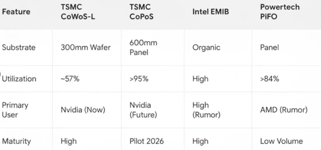Select the AMD (Rumor) cell
This screenshot has height=150, width=321.
tap(284, 110)
